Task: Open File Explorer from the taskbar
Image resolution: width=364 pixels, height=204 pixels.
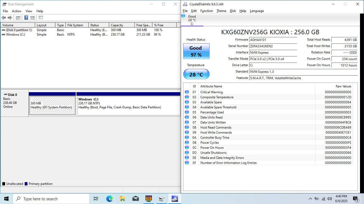Action: point(122,199)
